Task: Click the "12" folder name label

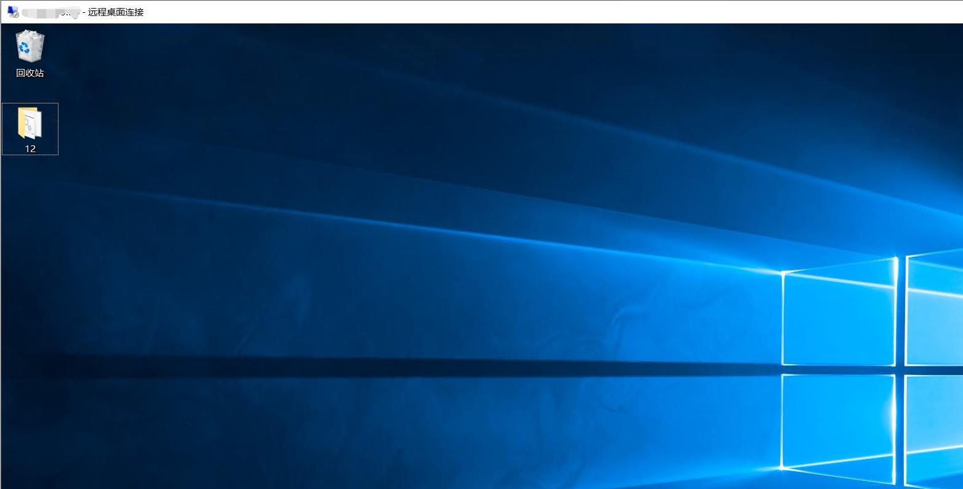Action: tap(30, 149)
